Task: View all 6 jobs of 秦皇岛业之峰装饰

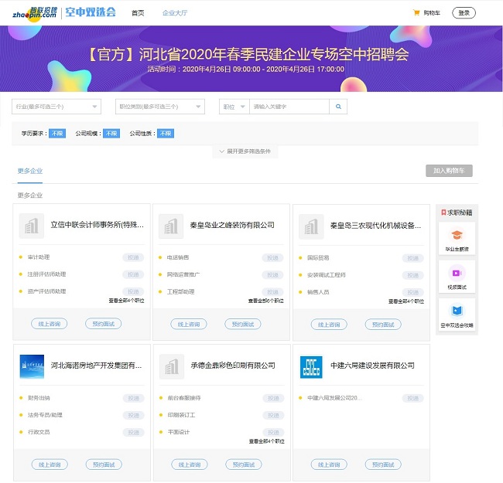Action: pos(266,301)
